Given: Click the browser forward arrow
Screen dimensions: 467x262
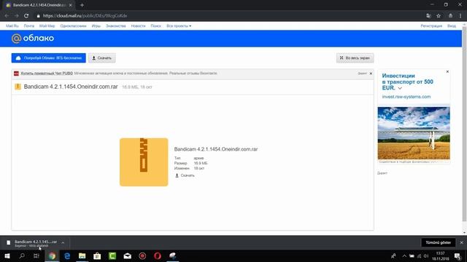Looking at the screenshot, I should click(x=16, y=16).
